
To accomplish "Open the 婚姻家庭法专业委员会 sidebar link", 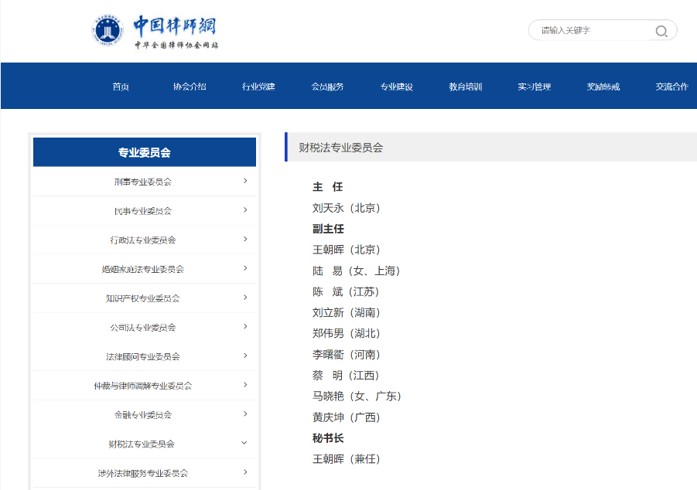I will tap(143, 269).
